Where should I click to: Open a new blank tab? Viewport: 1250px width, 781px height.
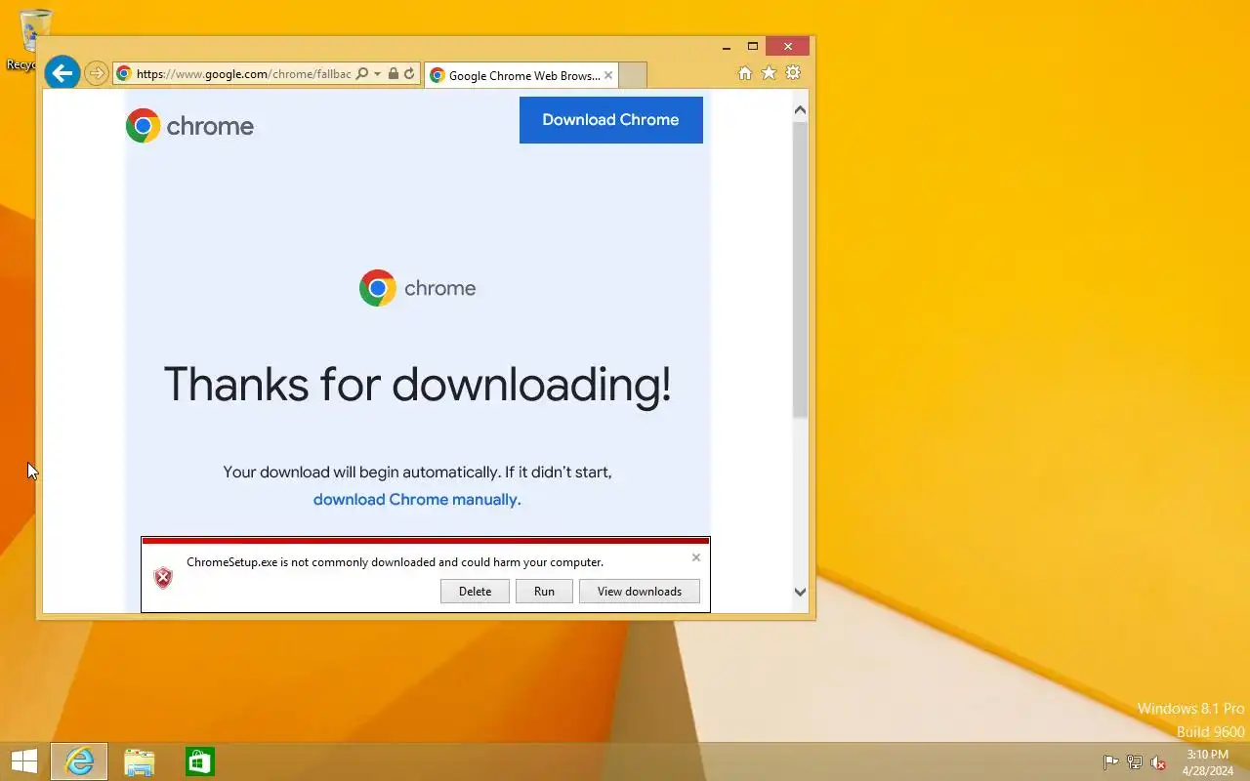[633, 75]
